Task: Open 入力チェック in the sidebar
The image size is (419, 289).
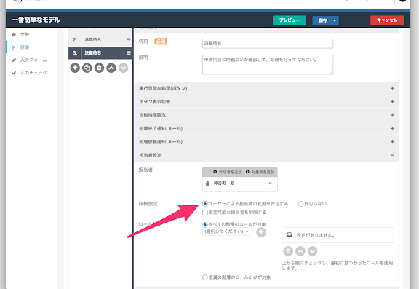Action: tap(33, 73)
